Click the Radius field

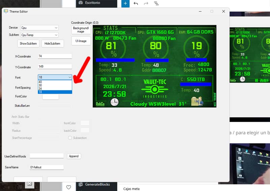click(49, 130)
